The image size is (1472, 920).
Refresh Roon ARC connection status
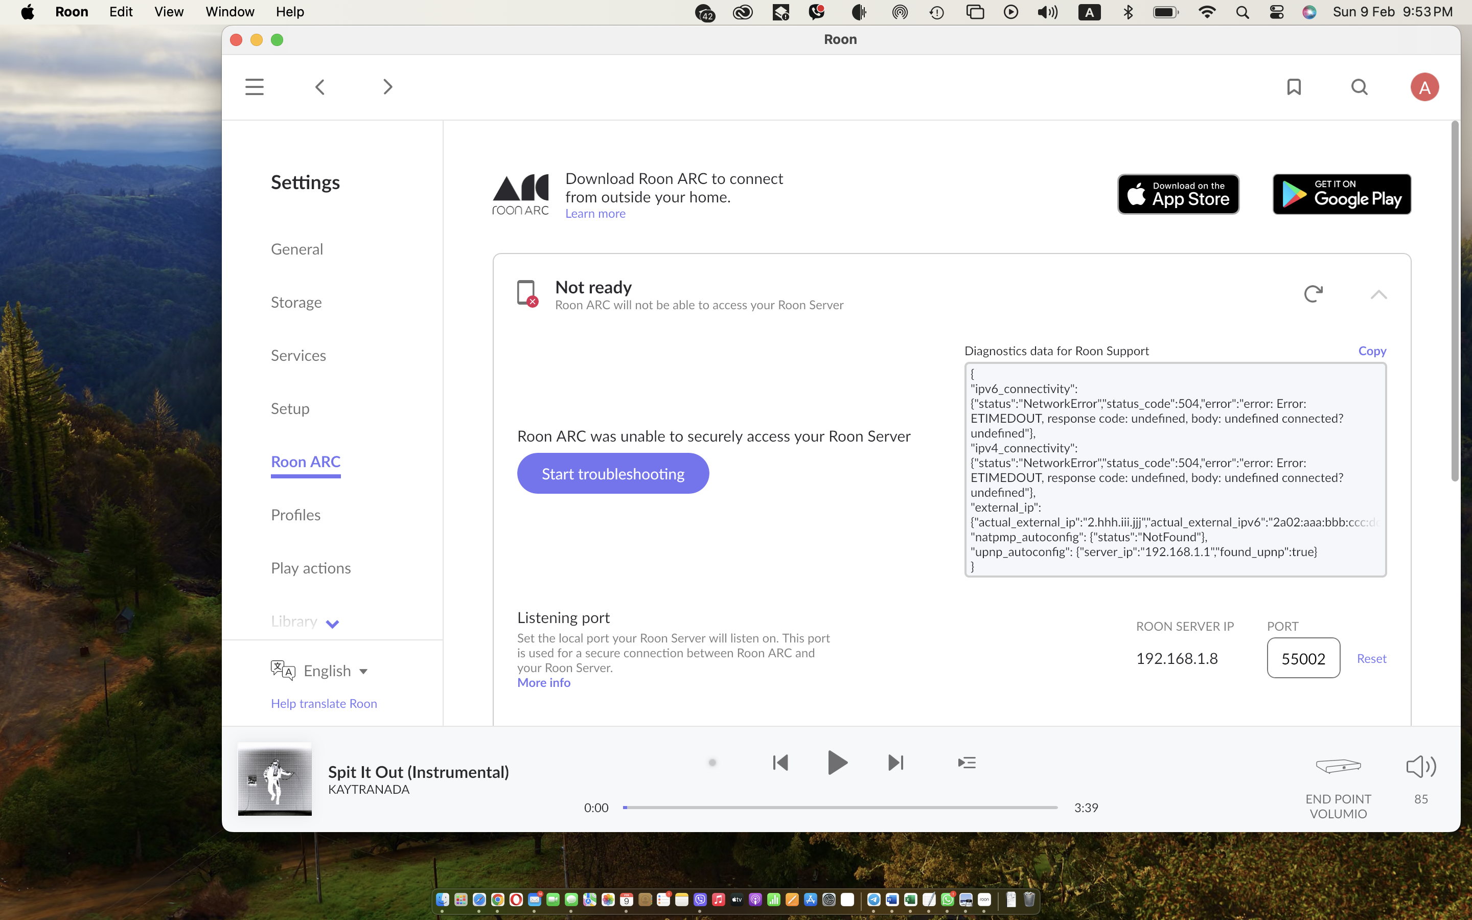[x=1313, y=294]
